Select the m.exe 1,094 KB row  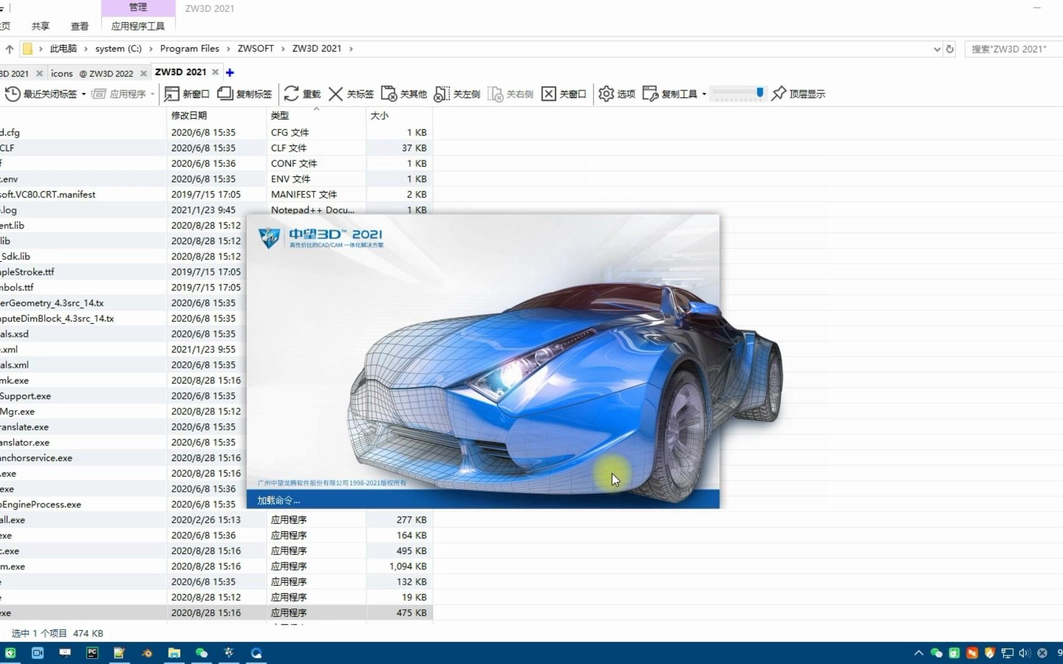[216, 566]
